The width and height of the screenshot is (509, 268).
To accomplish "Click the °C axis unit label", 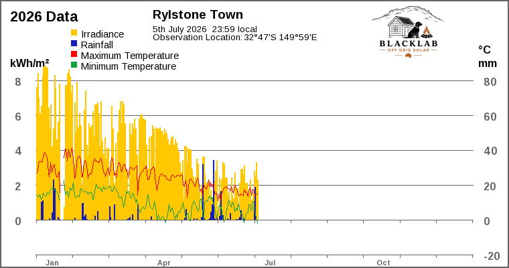I will (x=484, y=50).
